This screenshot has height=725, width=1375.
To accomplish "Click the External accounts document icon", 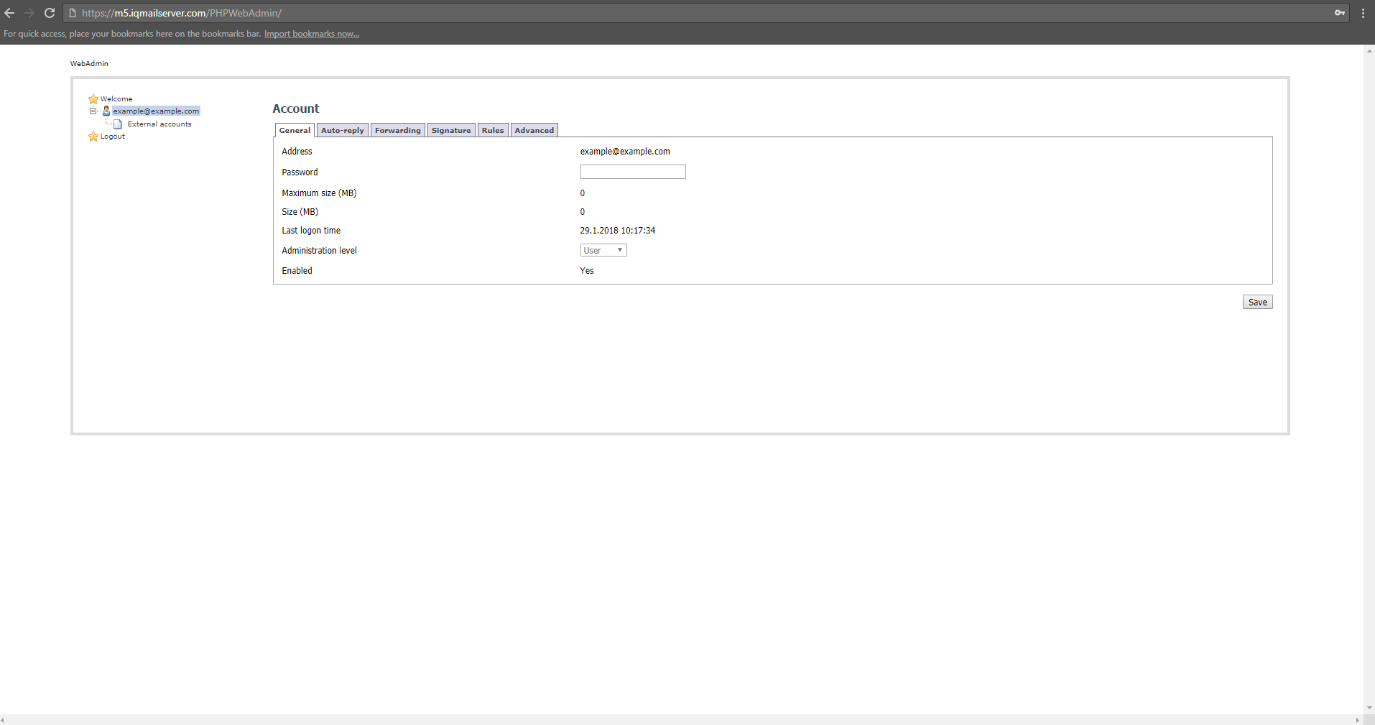I will (118, 124).
